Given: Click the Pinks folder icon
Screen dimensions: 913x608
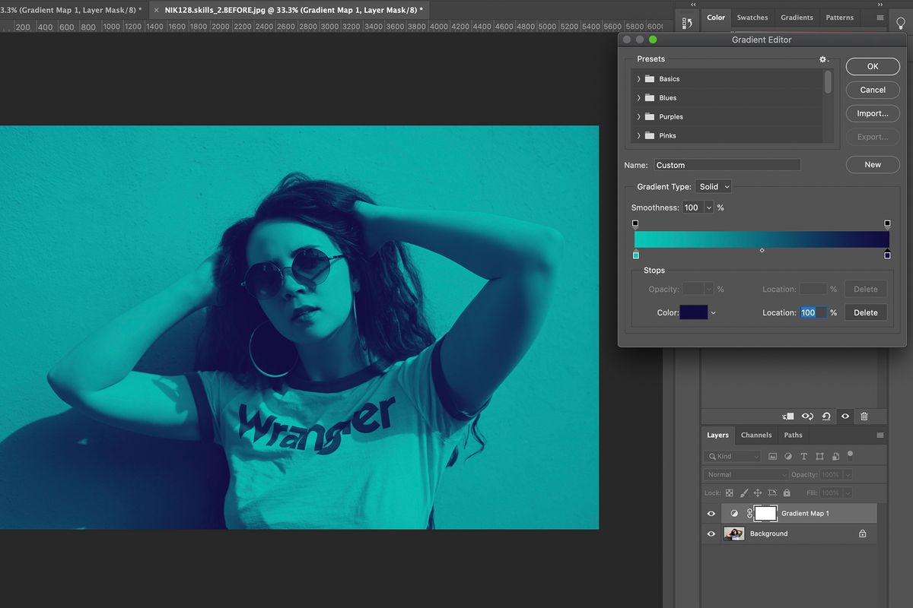Looking at the screenshot, I should pos(649,136).
